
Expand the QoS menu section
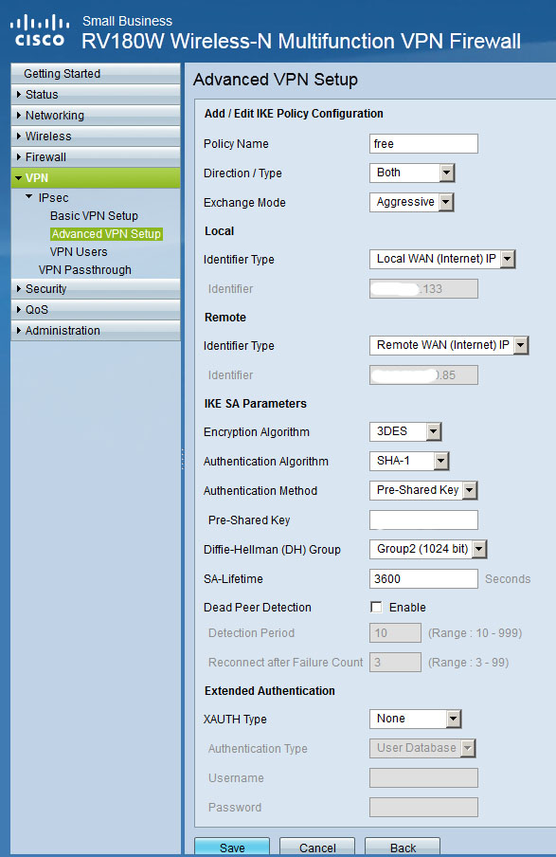pos(95,309)
